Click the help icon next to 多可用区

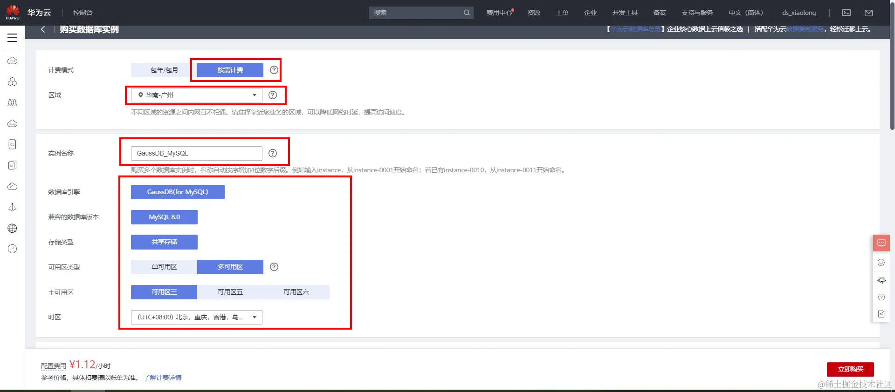(x=274, y=267)
